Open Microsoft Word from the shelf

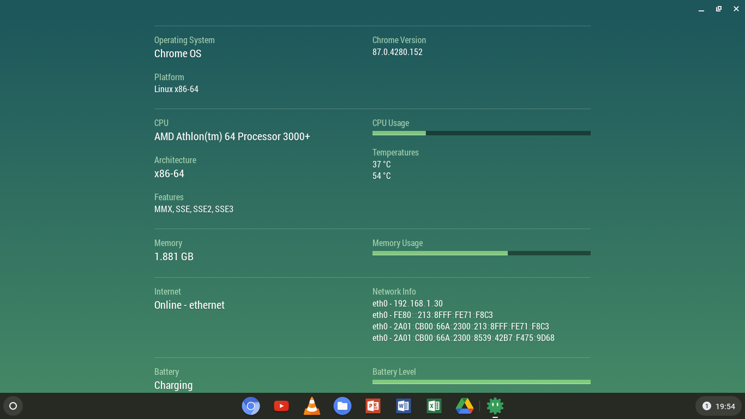[x=404, y=406]
